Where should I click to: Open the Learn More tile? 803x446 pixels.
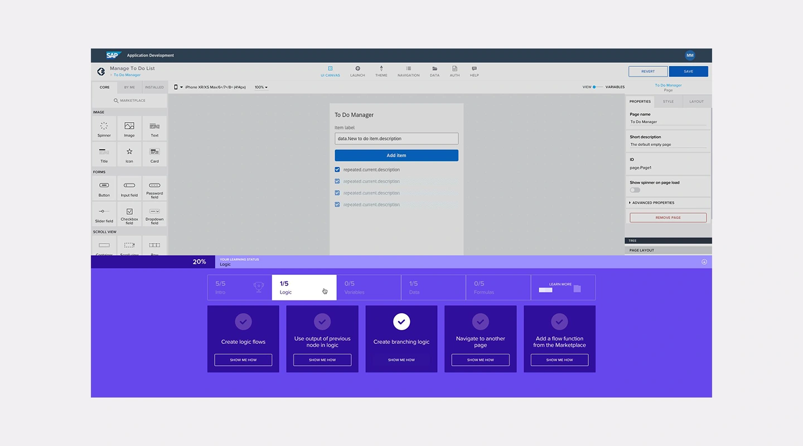tap(563, 288)
